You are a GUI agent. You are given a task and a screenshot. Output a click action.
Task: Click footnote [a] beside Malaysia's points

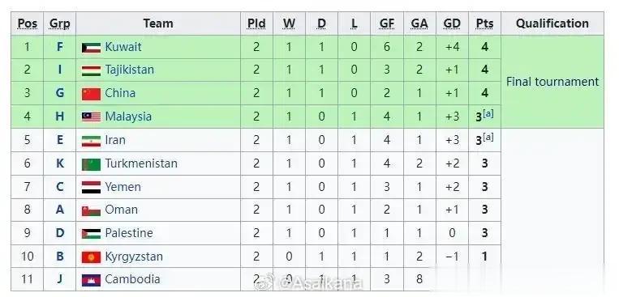pyautogui.click(x=488, y=114)
